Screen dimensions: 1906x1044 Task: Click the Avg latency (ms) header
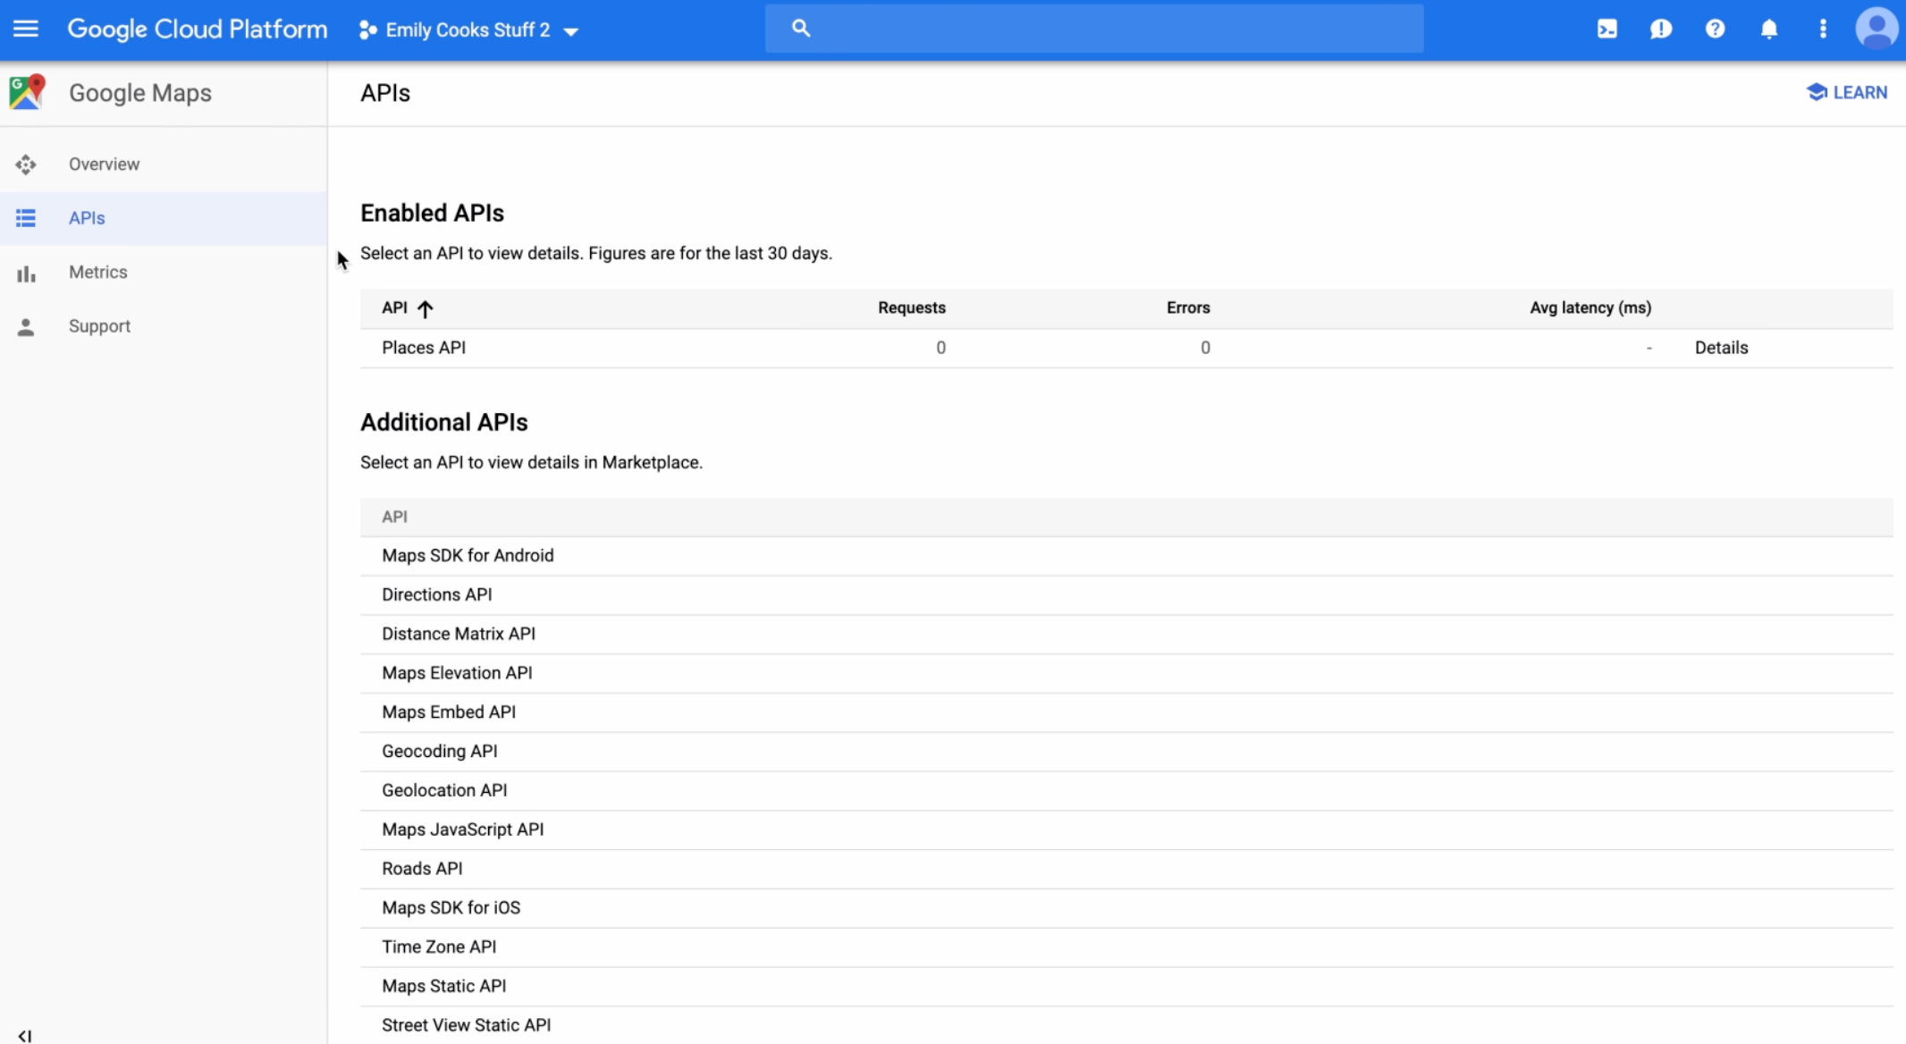coord(1590,307)
